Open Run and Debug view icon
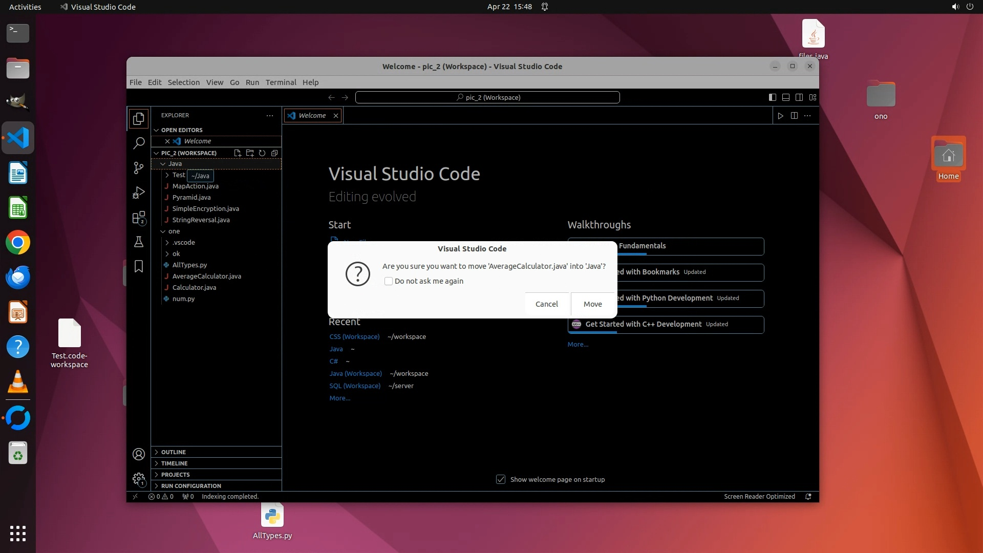The image size is (983, 553). 139,193
